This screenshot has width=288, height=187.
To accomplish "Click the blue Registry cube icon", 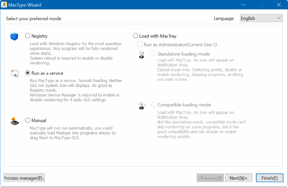I will [x=14, y=36].
